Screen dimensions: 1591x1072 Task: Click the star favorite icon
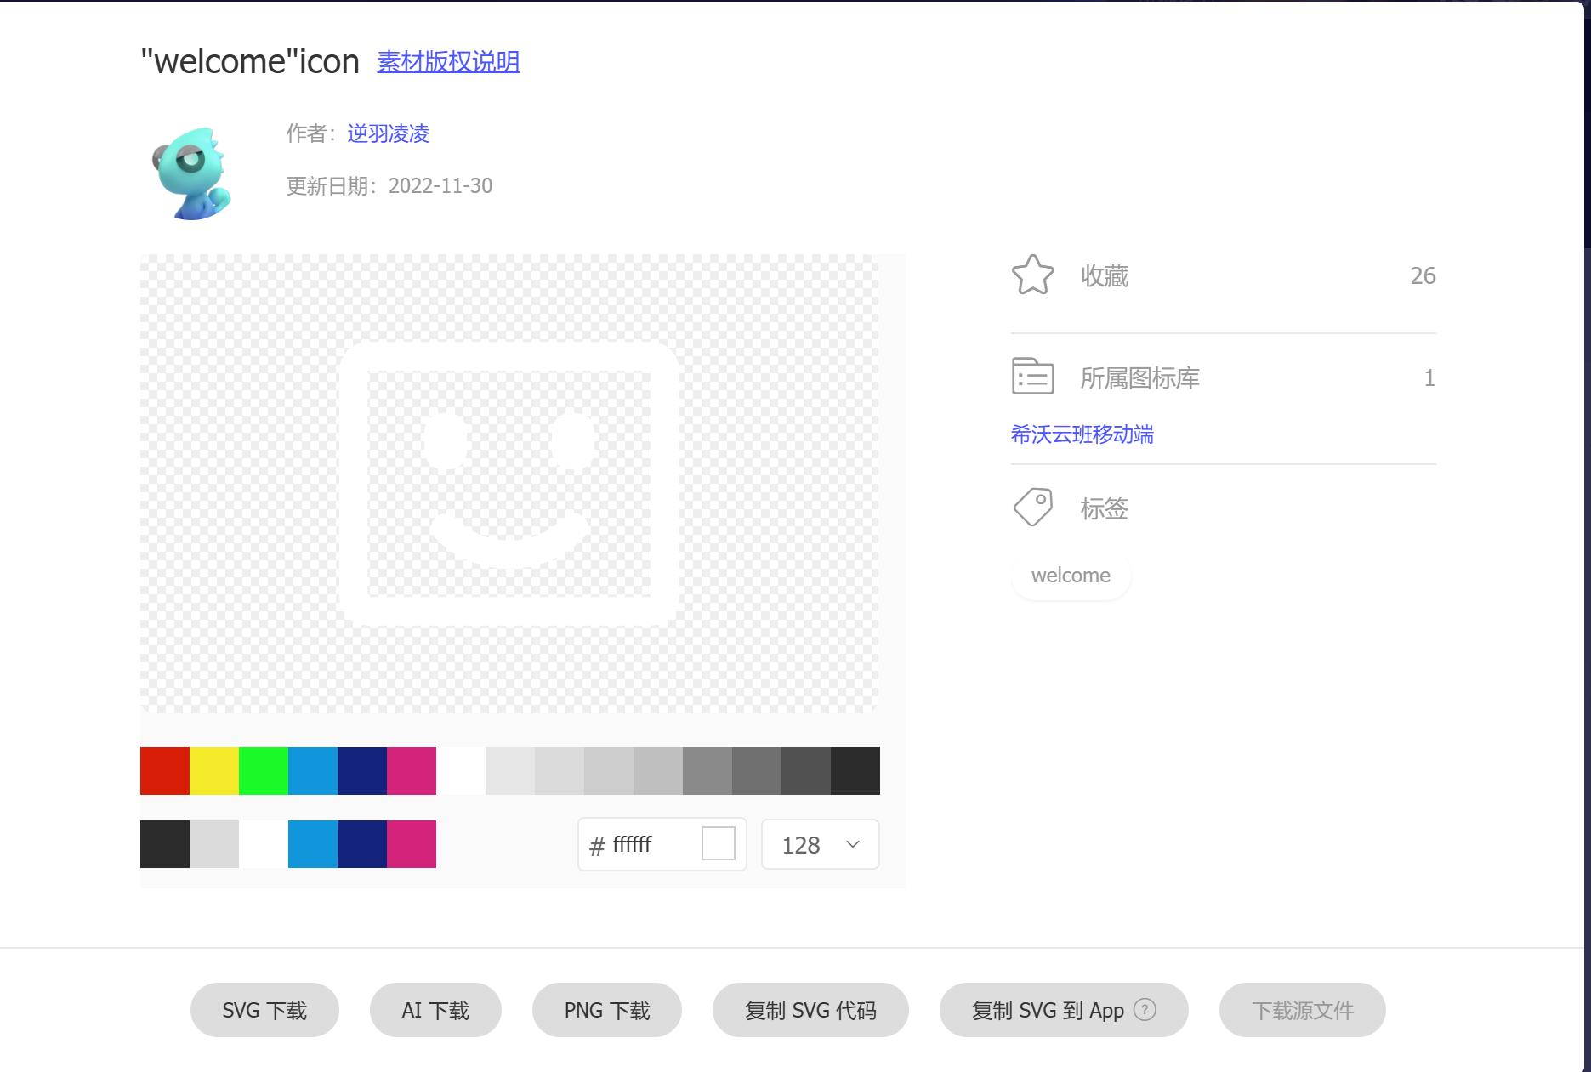coord(1032,275)
